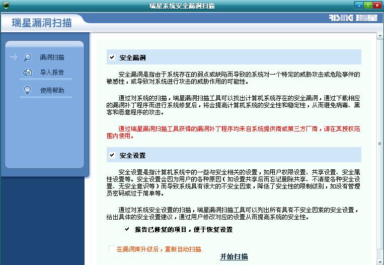Click the RISING 瑞星 logo
This screenshot has width=384, height=265.
click(353, 18)
